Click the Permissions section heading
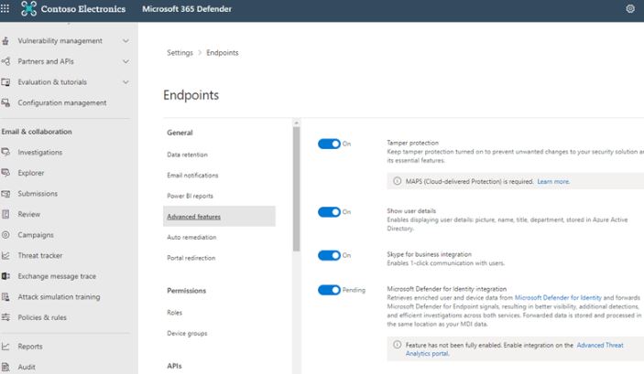Screen dimensions: 644x374 click(187, 291)
